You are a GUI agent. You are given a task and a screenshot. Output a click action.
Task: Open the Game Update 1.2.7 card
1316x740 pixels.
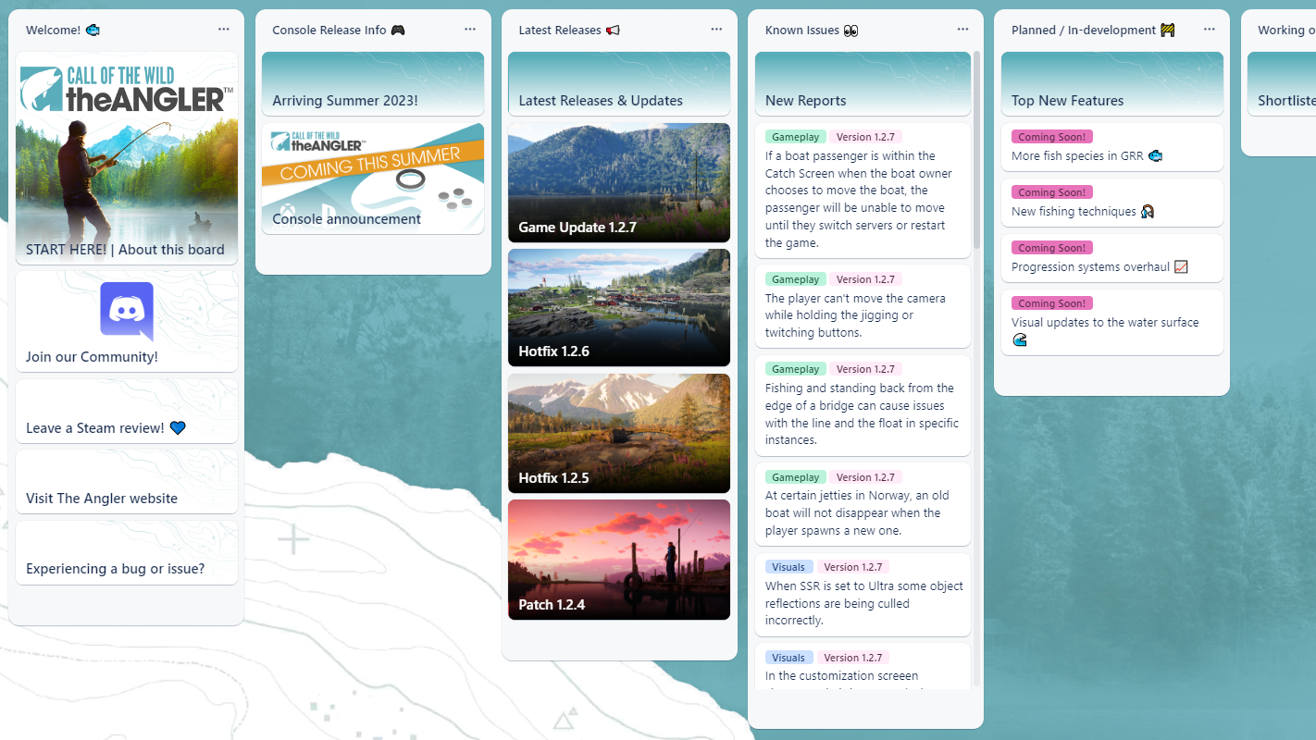tap(619, 182)
